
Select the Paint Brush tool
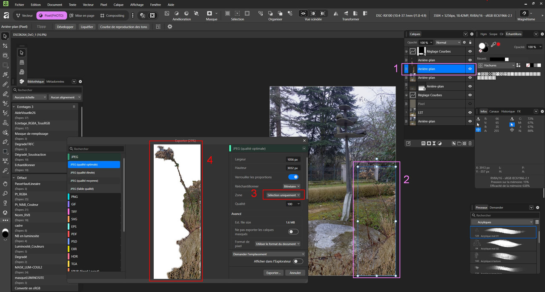(5, 84)
